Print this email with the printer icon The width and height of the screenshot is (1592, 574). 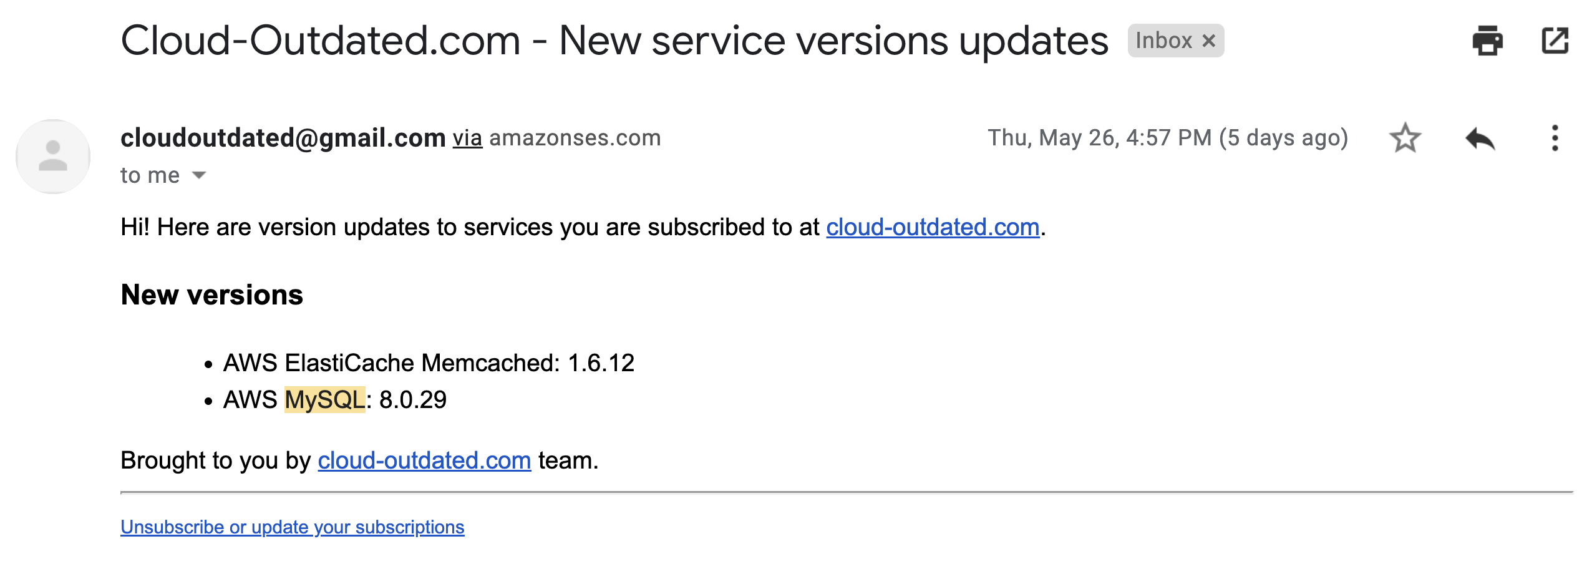(x=1487, y=41)
